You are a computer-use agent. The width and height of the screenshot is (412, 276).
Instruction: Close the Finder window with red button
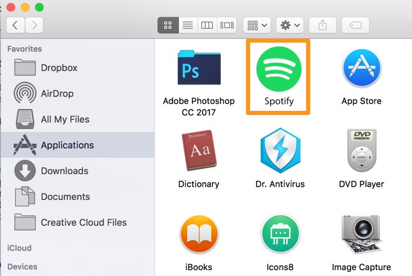[11, 7]
